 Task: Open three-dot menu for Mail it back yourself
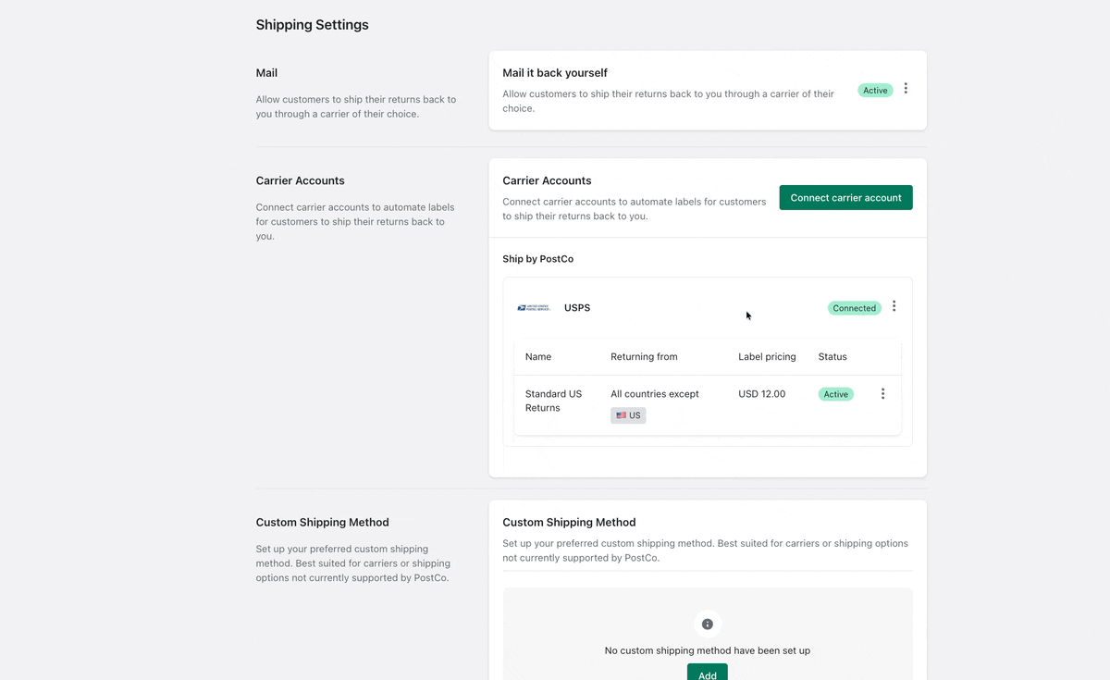point(906,89)
